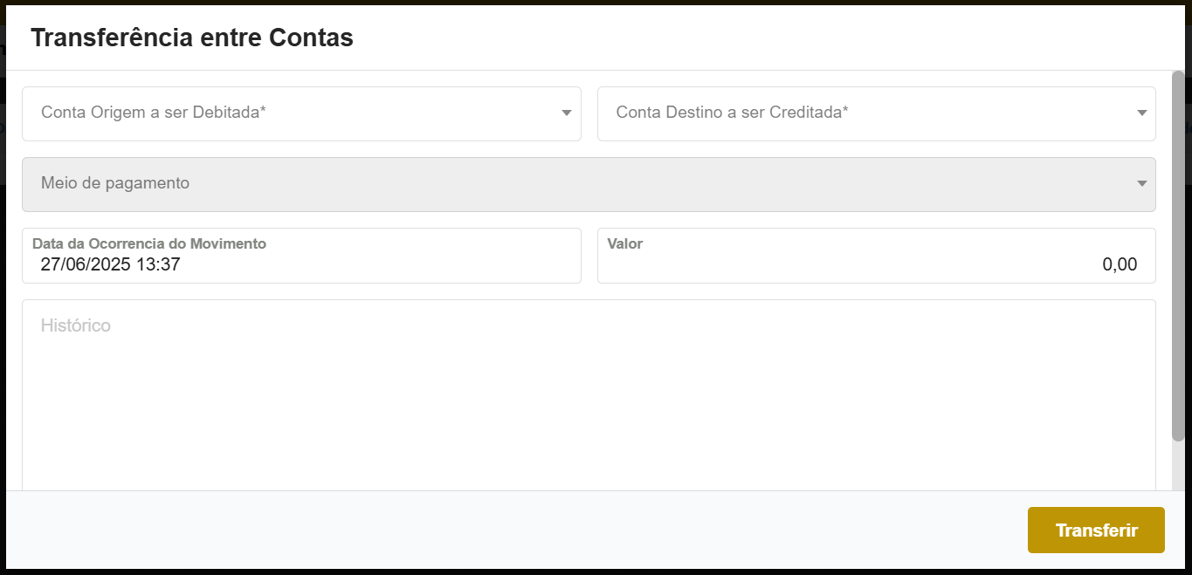Click the scrollbar track below the thumb
Image resolution: width=1192 pixels, height=575 pixels.
1178,467
